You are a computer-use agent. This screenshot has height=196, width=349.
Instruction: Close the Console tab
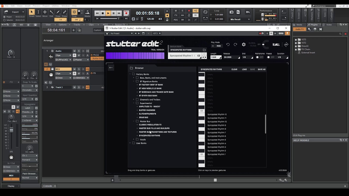[55, 186]
